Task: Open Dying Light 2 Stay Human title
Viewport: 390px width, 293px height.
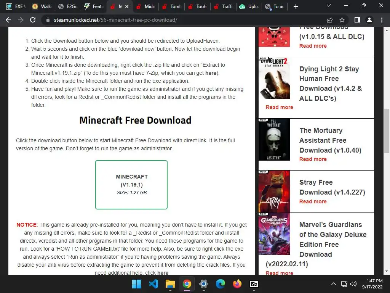Action: click(x=331, y=84)
